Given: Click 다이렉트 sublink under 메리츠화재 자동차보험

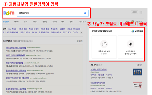Looking at the screenshot, I should (93, 88).
